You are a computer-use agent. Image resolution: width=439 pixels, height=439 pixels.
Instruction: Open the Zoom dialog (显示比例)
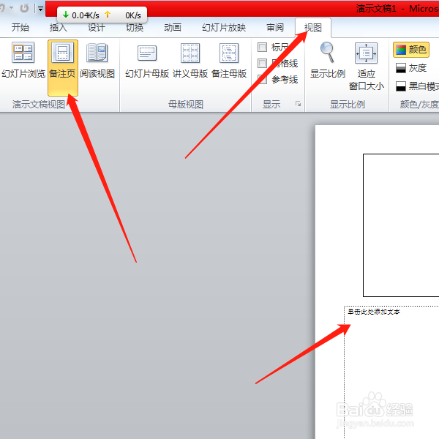click(x=328, y=61)
